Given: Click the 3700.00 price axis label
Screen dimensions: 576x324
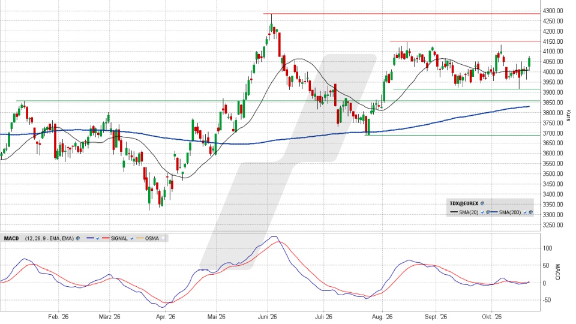Looking at the screenshot, I should point(553,133).
